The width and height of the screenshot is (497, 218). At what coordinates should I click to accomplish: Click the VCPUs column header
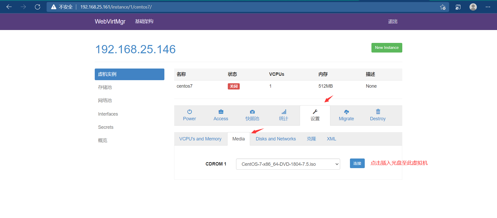(277, 74)
